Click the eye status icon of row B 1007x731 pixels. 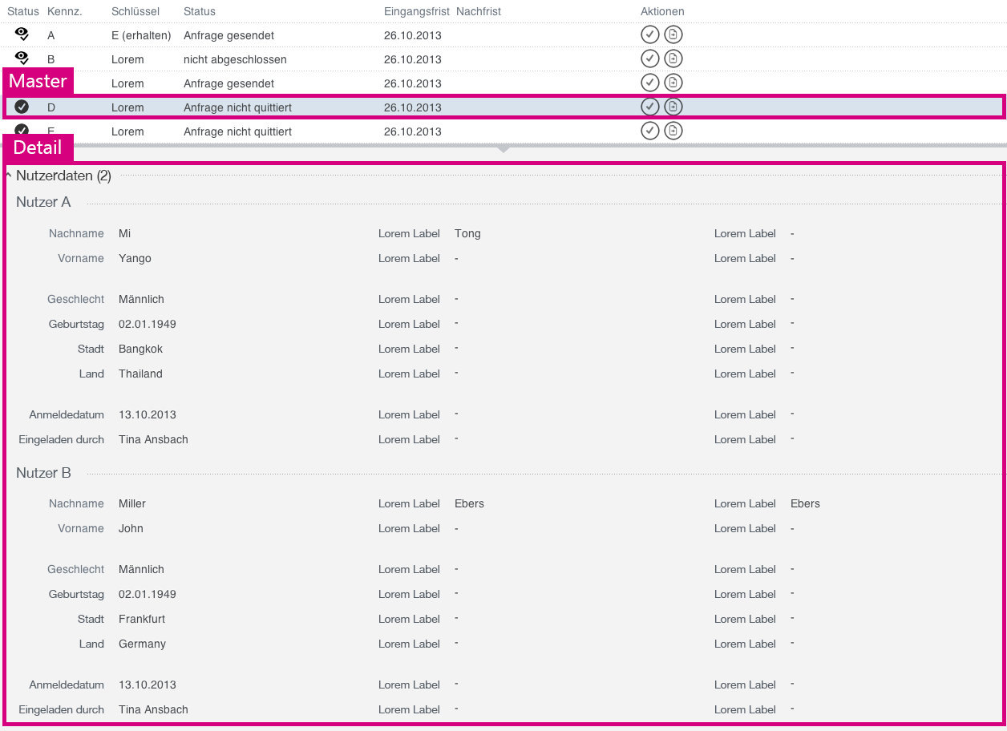[22, 58]
